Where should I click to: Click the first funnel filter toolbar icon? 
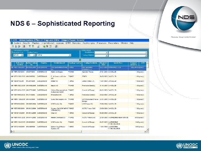pos(30,46)
